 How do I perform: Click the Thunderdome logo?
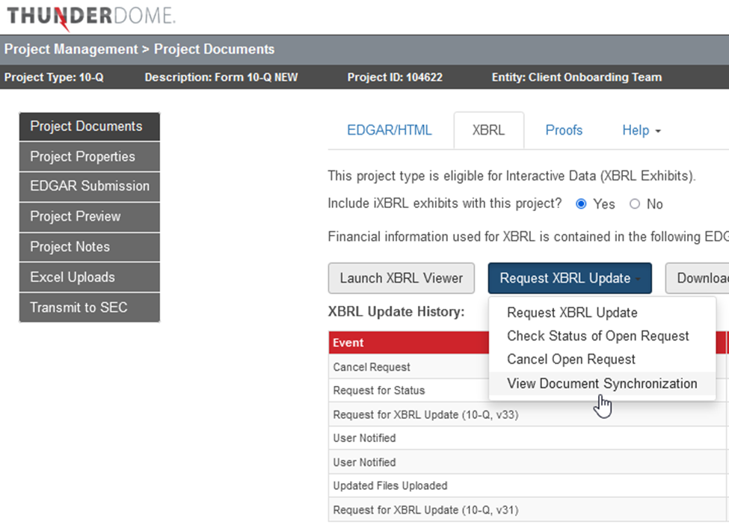pyautogui.click(x=90, y=16)
